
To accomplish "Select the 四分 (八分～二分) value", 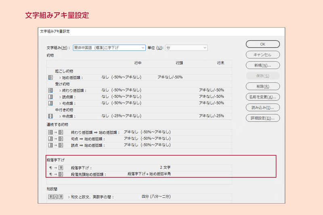I will [x=156, y=196].
